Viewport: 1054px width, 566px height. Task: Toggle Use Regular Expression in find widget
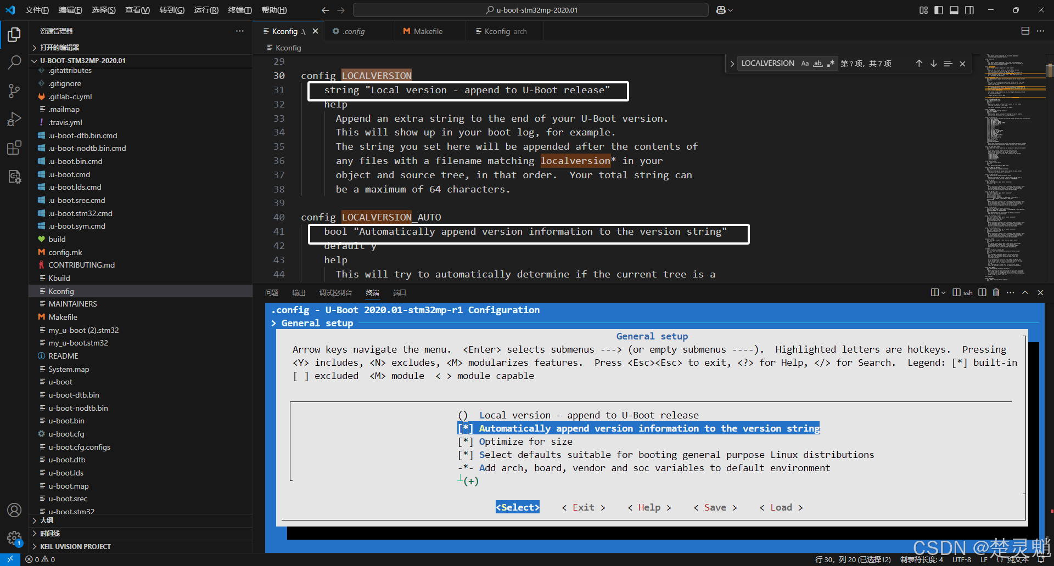point(831,64)
